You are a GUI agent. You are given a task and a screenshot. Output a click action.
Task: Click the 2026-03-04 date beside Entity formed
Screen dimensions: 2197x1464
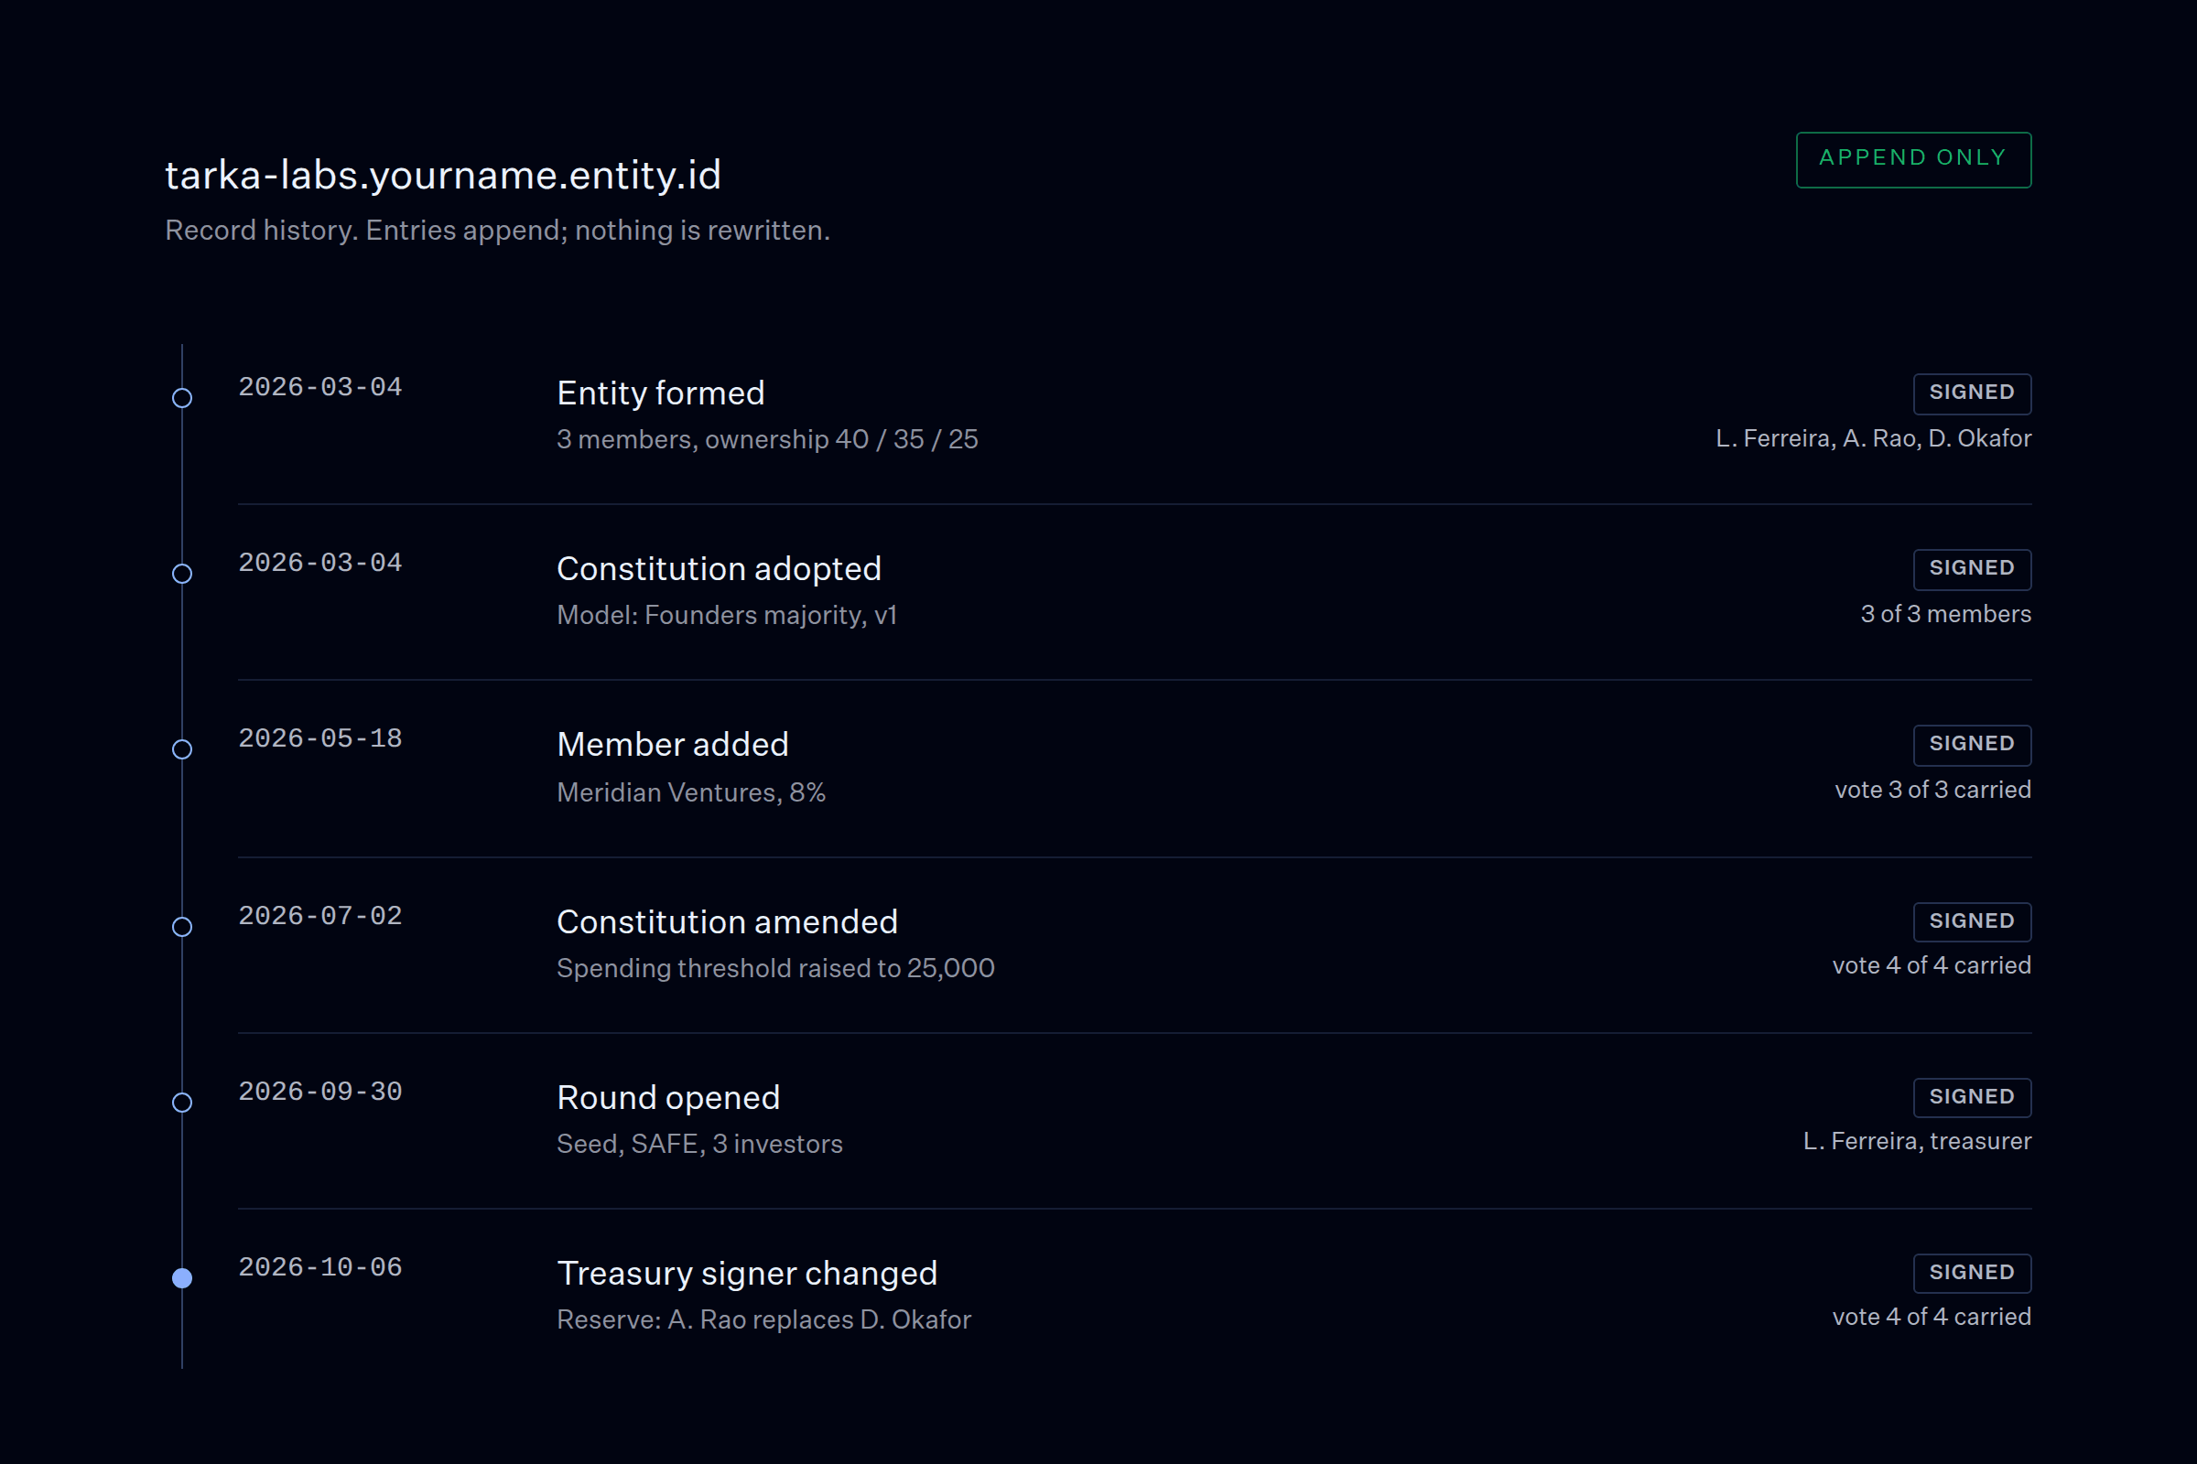tap(319, 386)
